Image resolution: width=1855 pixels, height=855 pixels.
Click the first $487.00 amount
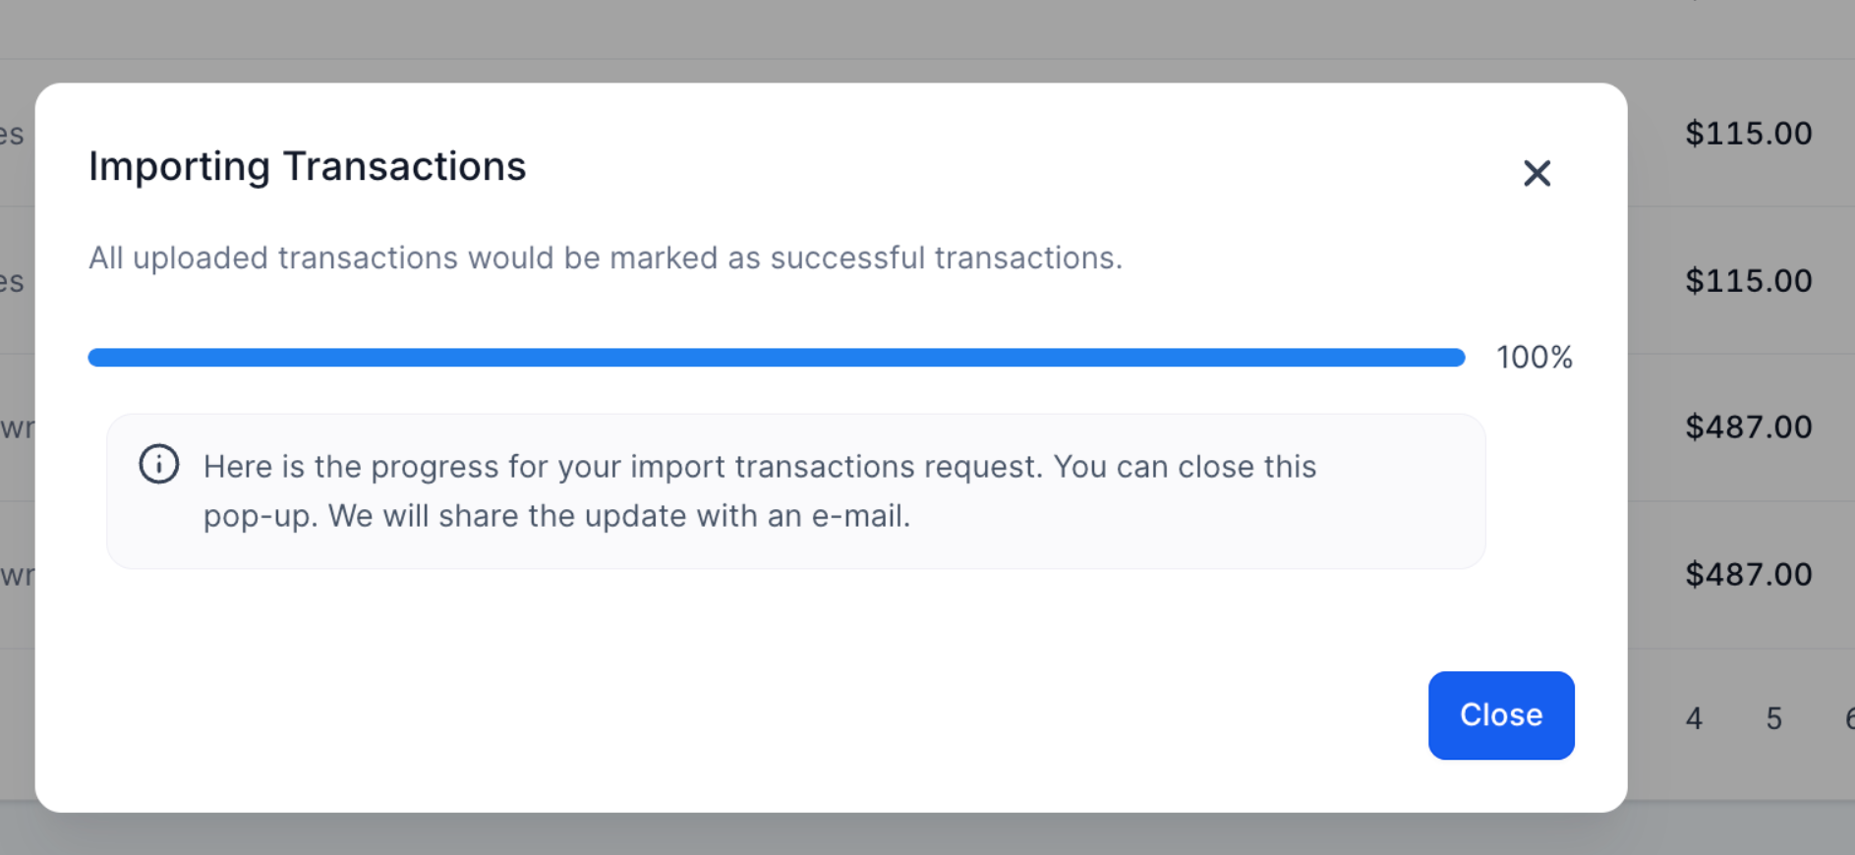pos(1748,427)
